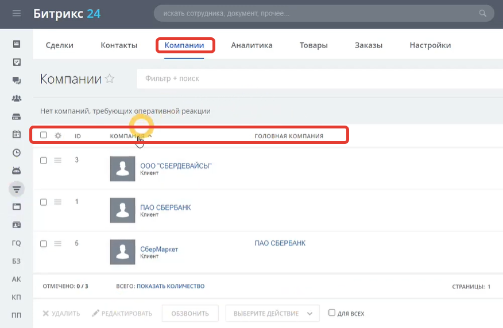Click the ГОЛОВНАЯ КОМПАНИЯ column header

pos(289,136)
